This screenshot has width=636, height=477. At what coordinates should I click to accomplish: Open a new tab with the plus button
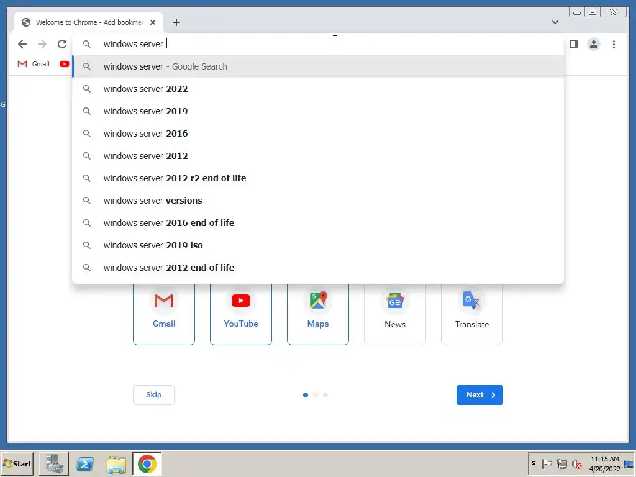click(176, 22)
